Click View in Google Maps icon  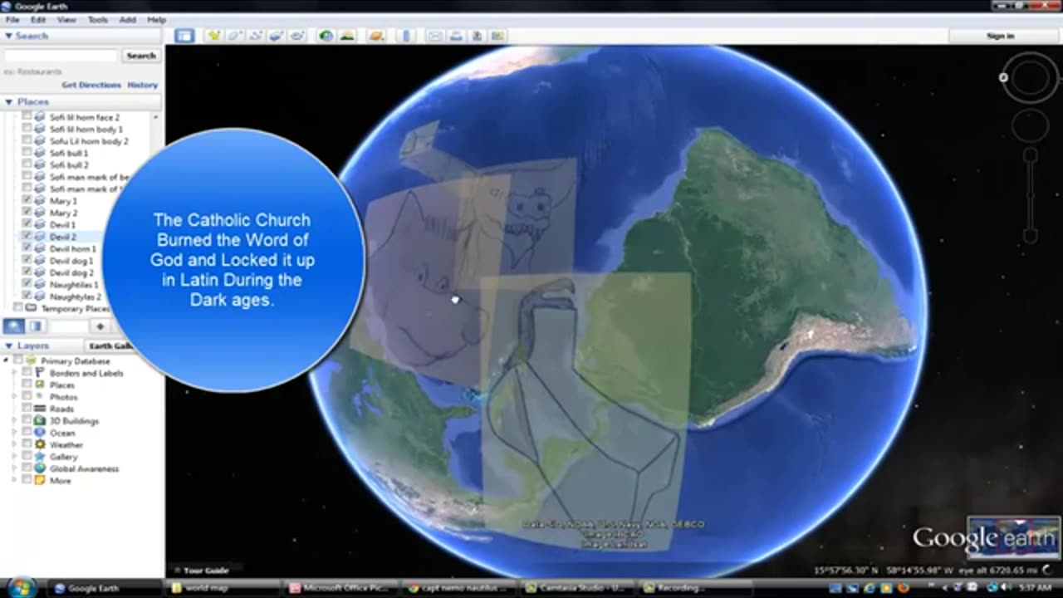click(497, 36)
